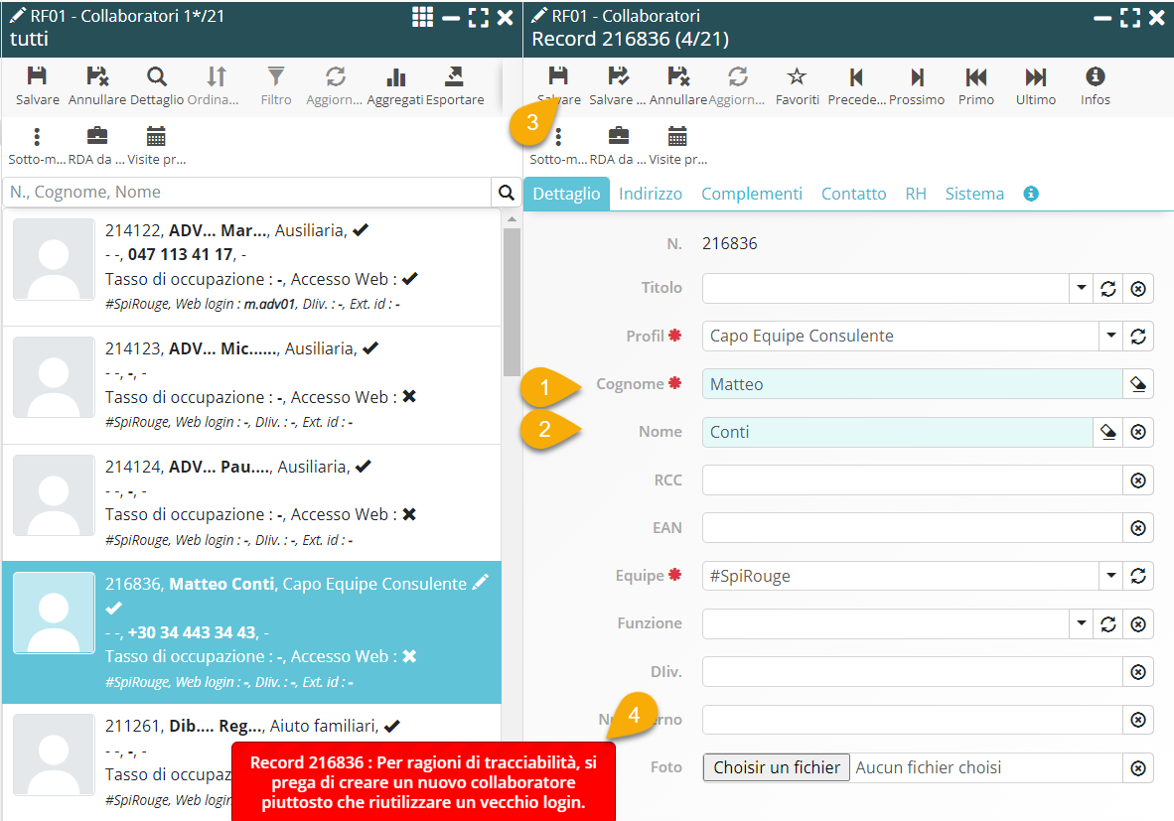Open the Profil dropdown list
This screenshot has width=1174, height=821.
click(1110, 336)
